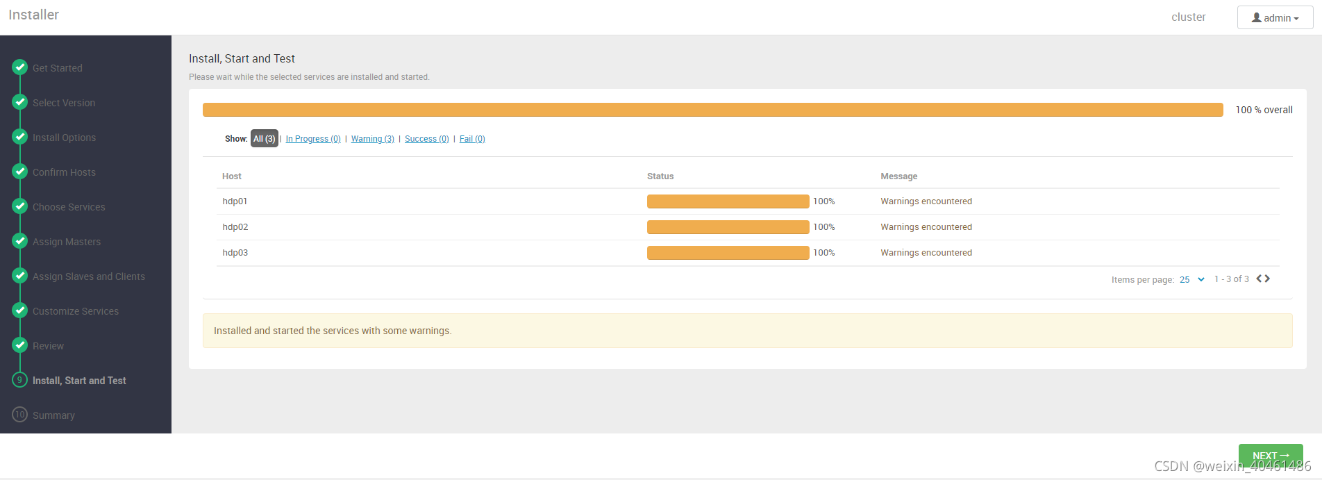The image size is (1322, 480).
Task: Open the Items per page dropdown
Action: 1192,279
